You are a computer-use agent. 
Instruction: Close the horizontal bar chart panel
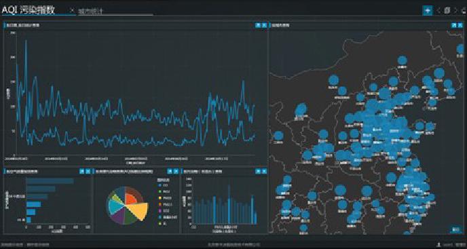pos(88,171)
